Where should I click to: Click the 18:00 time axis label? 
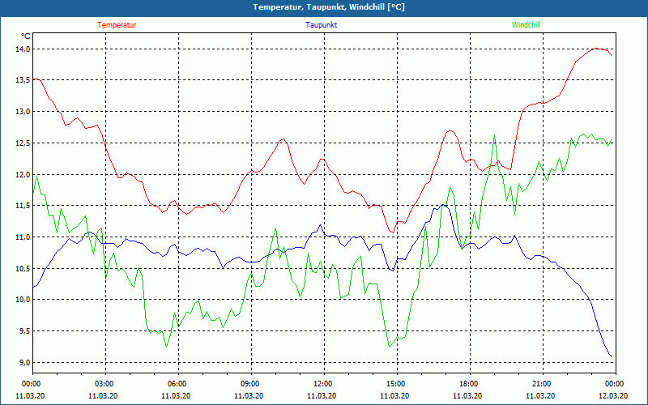(x=469, y=384)
